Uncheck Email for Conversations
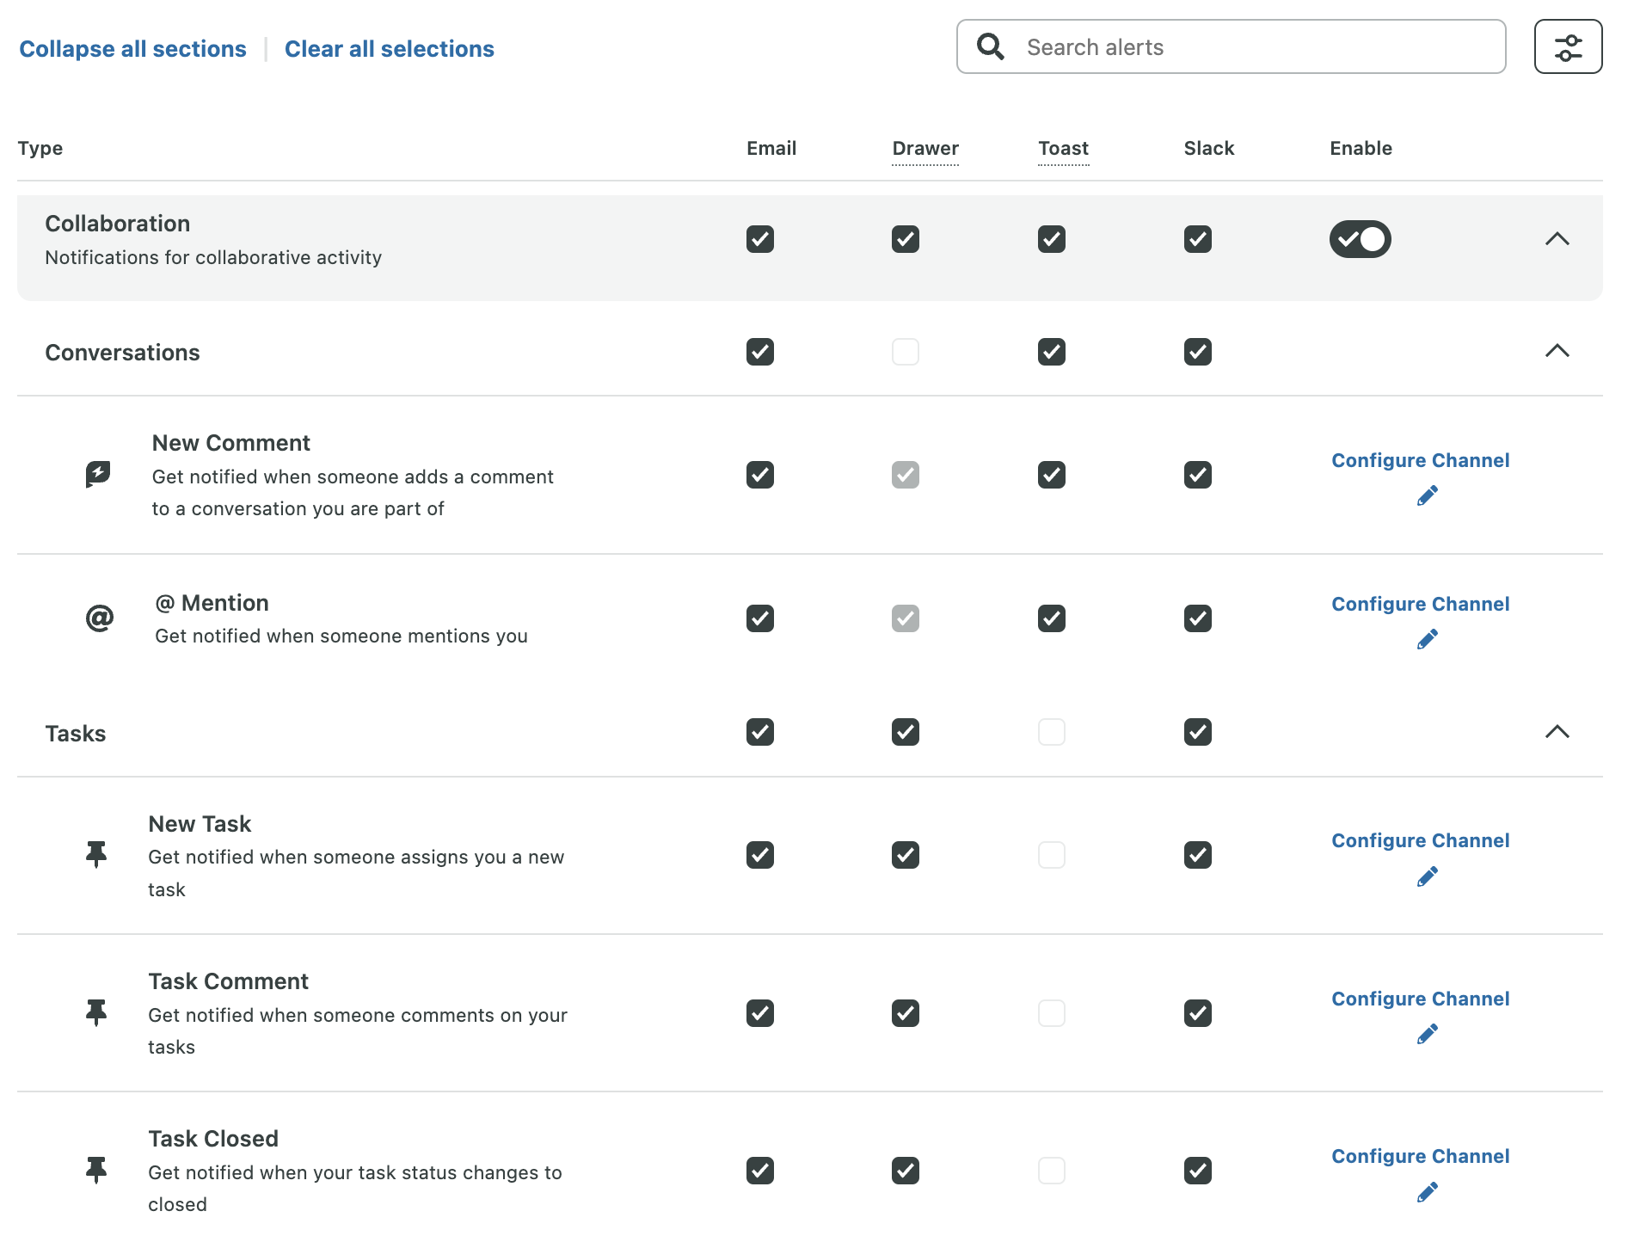 pyautogui.click(x=759, y=352)
